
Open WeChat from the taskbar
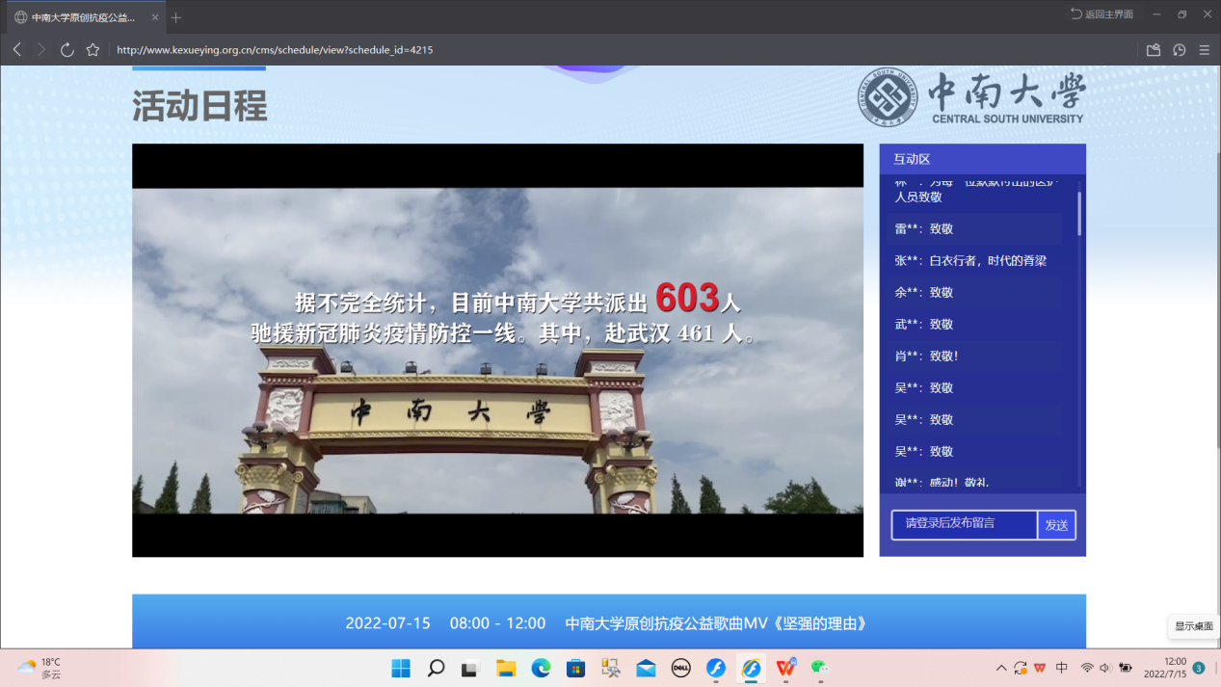[x=820, y=668]
